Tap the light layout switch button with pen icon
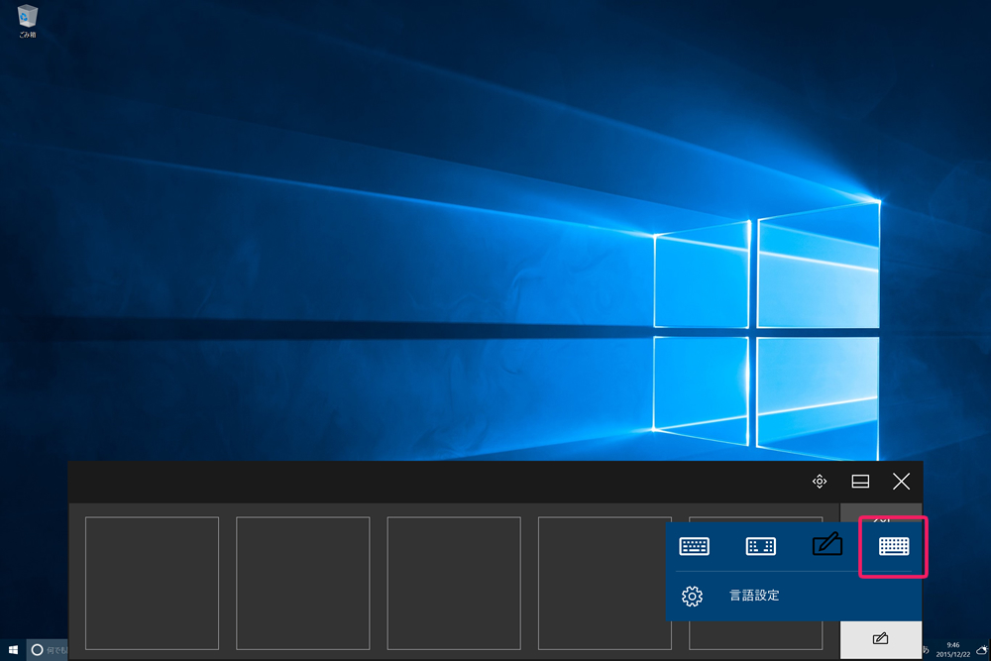This screenshot has height=661, width=991. click(x=880, y=639)
